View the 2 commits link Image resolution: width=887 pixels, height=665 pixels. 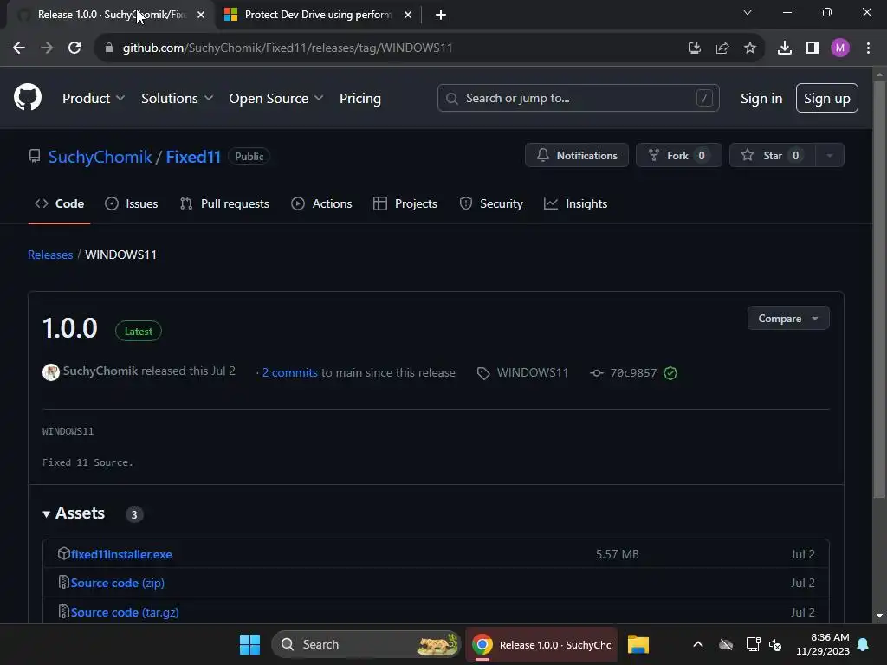pos(289,372)
